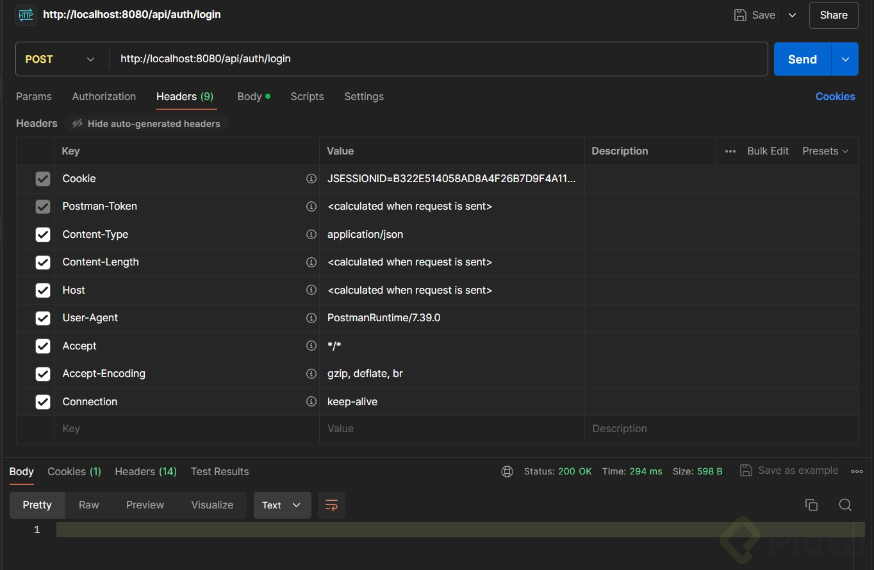Click Save as example
Screen dimensions: 874x570
789,471
